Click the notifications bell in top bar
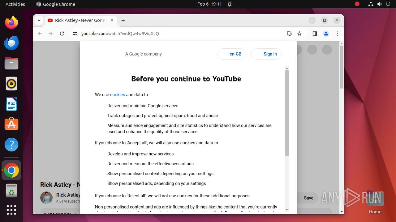 [230, 4]
